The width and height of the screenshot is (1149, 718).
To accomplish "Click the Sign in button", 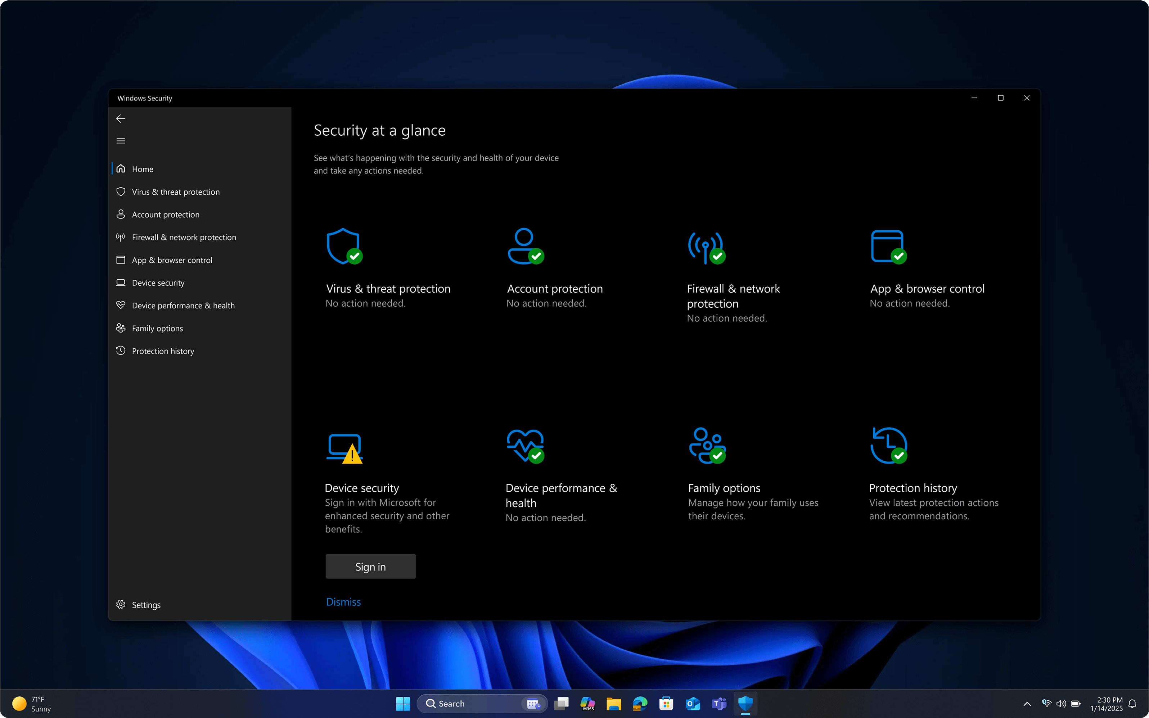I will pyautogui.click(x=370, y=566).
